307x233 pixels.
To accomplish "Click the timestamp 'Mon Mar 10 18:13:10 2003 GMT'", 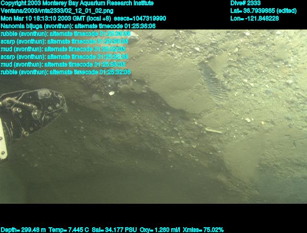I will (43, 18).
